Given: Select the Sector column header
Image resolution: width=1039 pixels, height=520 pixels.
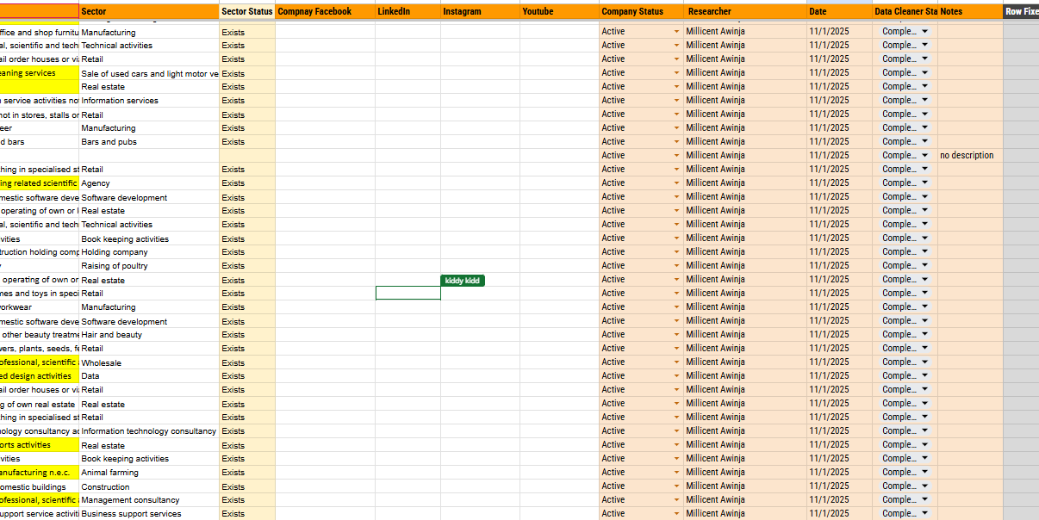Looking at the screenshot, I should tap(148, 11).
